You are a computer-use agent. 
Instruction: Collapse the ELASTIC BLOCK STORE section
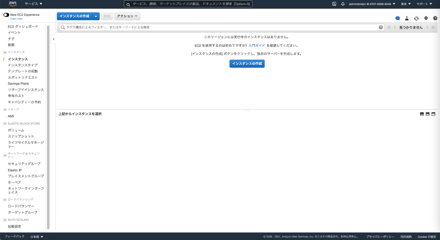5,124
